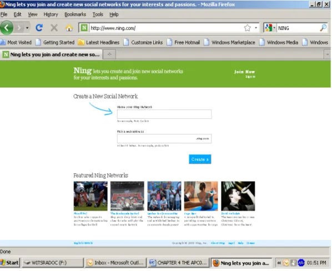This screenshot has width=332, height=271.
Task: Go to the Home page icon
Action: click(x=69, y=28)
